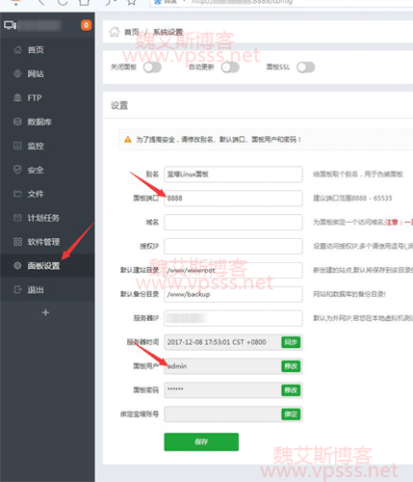Click the FTP sidebar icon

coord(17,97)
